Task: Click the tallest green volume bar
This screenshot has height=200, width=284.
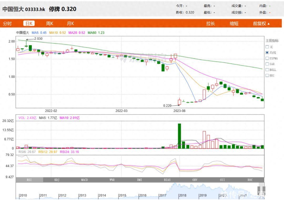Action: (180, 136)
